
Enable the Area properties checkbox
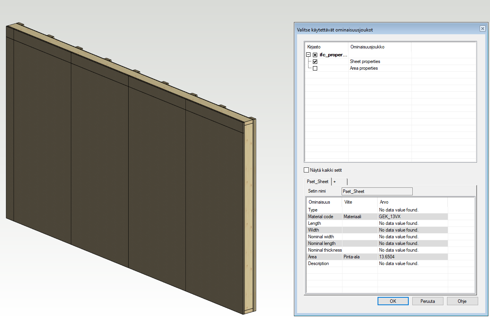pos(315,69)
